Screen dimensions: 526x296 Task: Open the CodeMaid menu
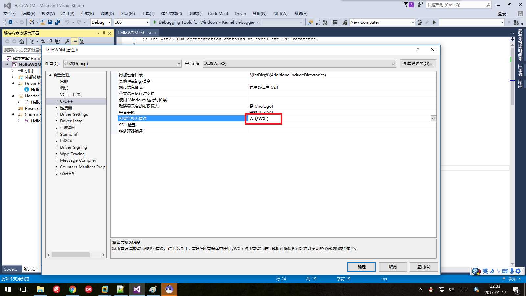click(x=218, y=13)
